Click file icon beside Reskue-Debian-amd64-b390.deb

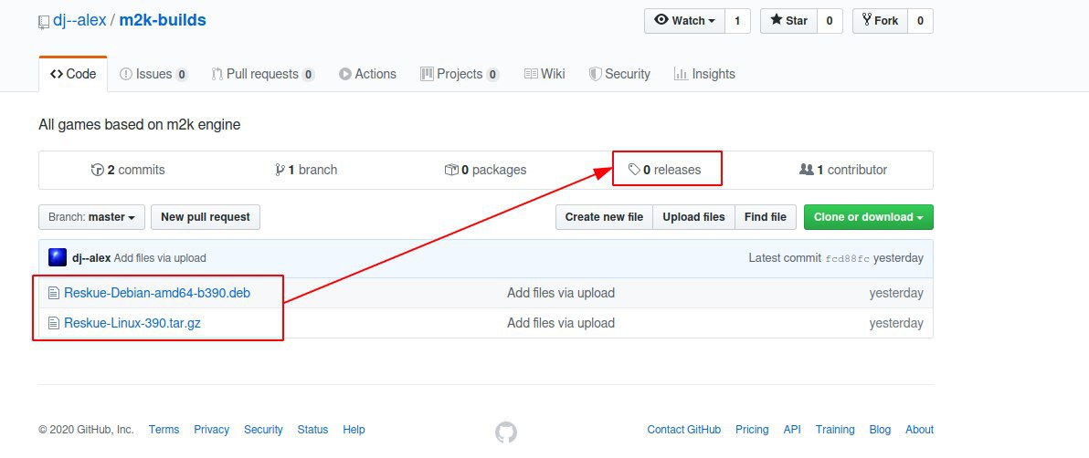54,293
